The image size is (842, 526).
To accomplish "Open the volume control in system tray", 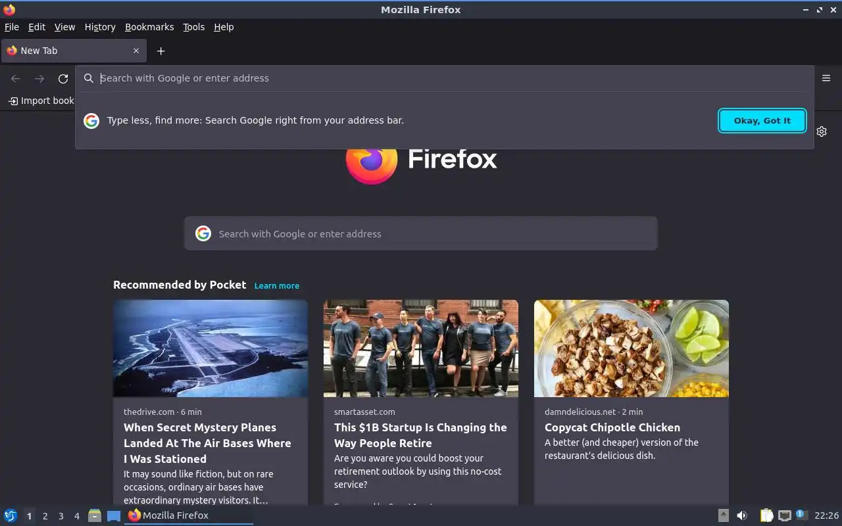I will coord(742,515).
